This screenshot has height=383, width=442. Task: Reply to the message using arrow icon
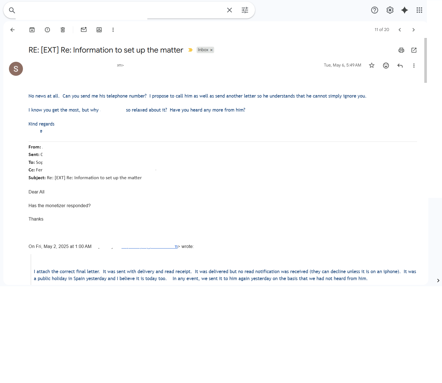tap(400, 65)
